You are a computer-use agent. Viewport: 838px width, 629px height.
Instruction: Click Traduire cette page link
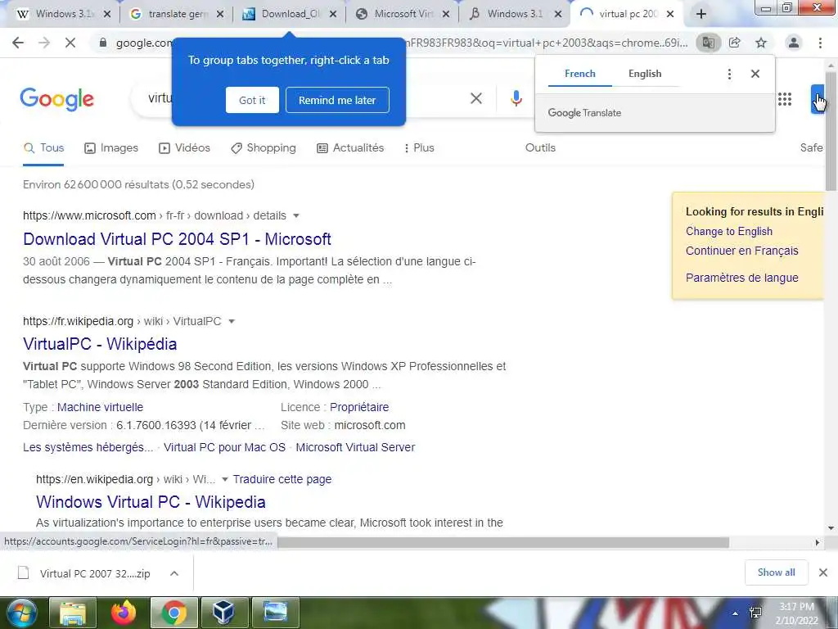(x=282, y=479)
